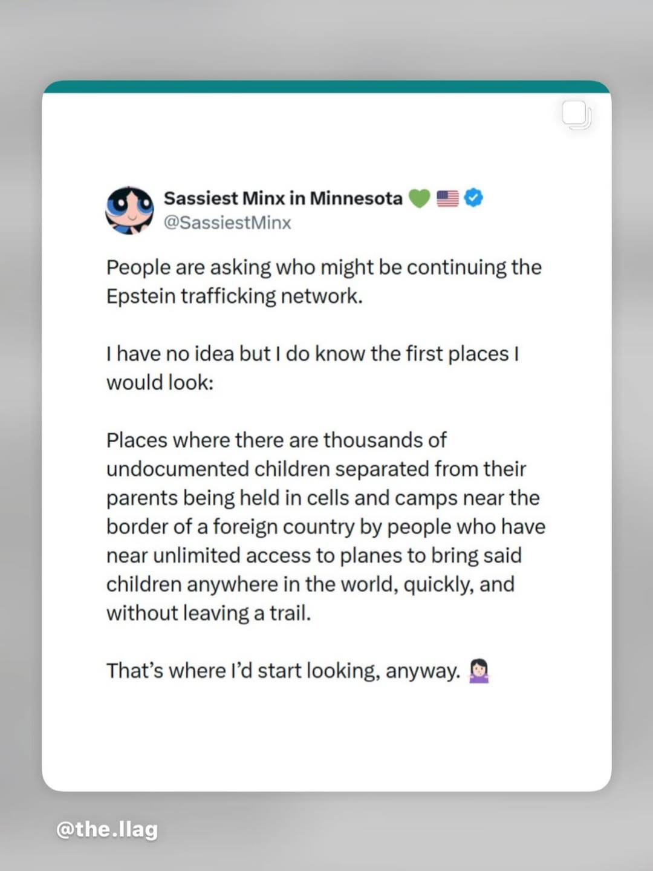Click the American flag emoji

click(447, 198)
